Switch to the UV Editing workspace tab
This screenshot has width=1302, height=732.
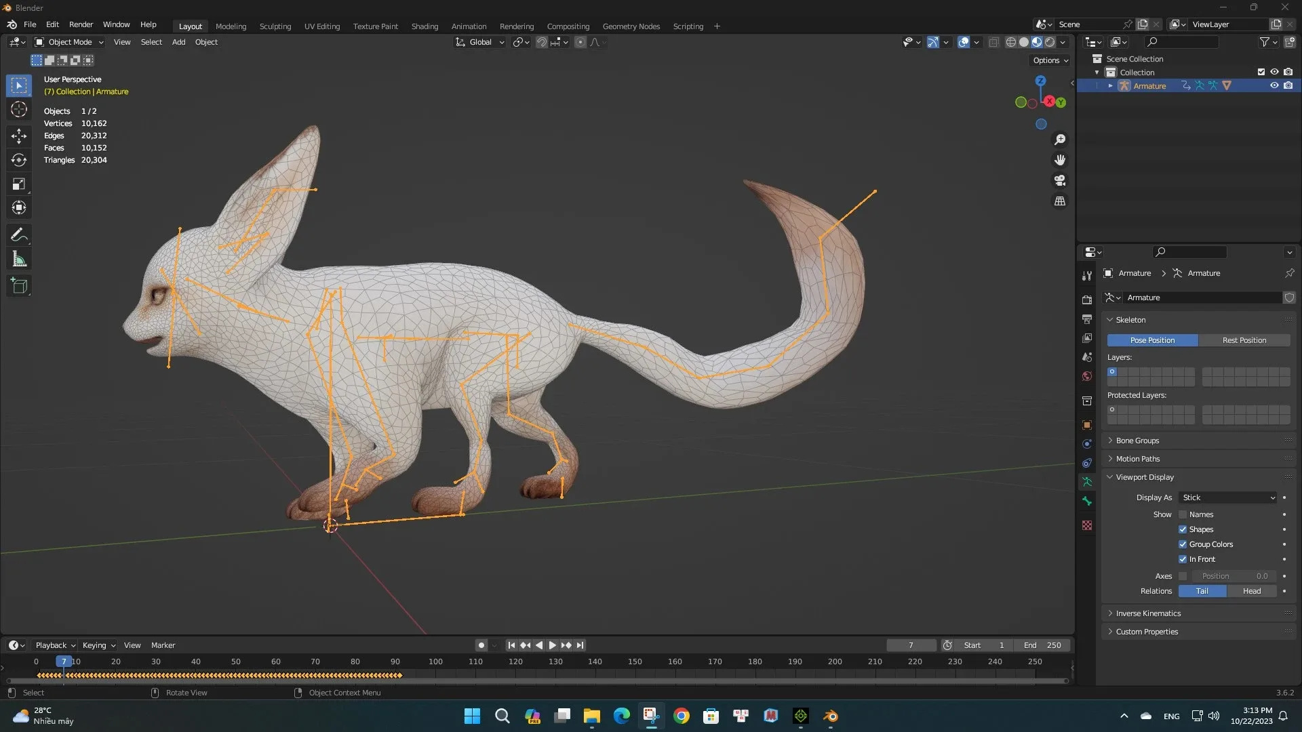[x=321, y=26]
